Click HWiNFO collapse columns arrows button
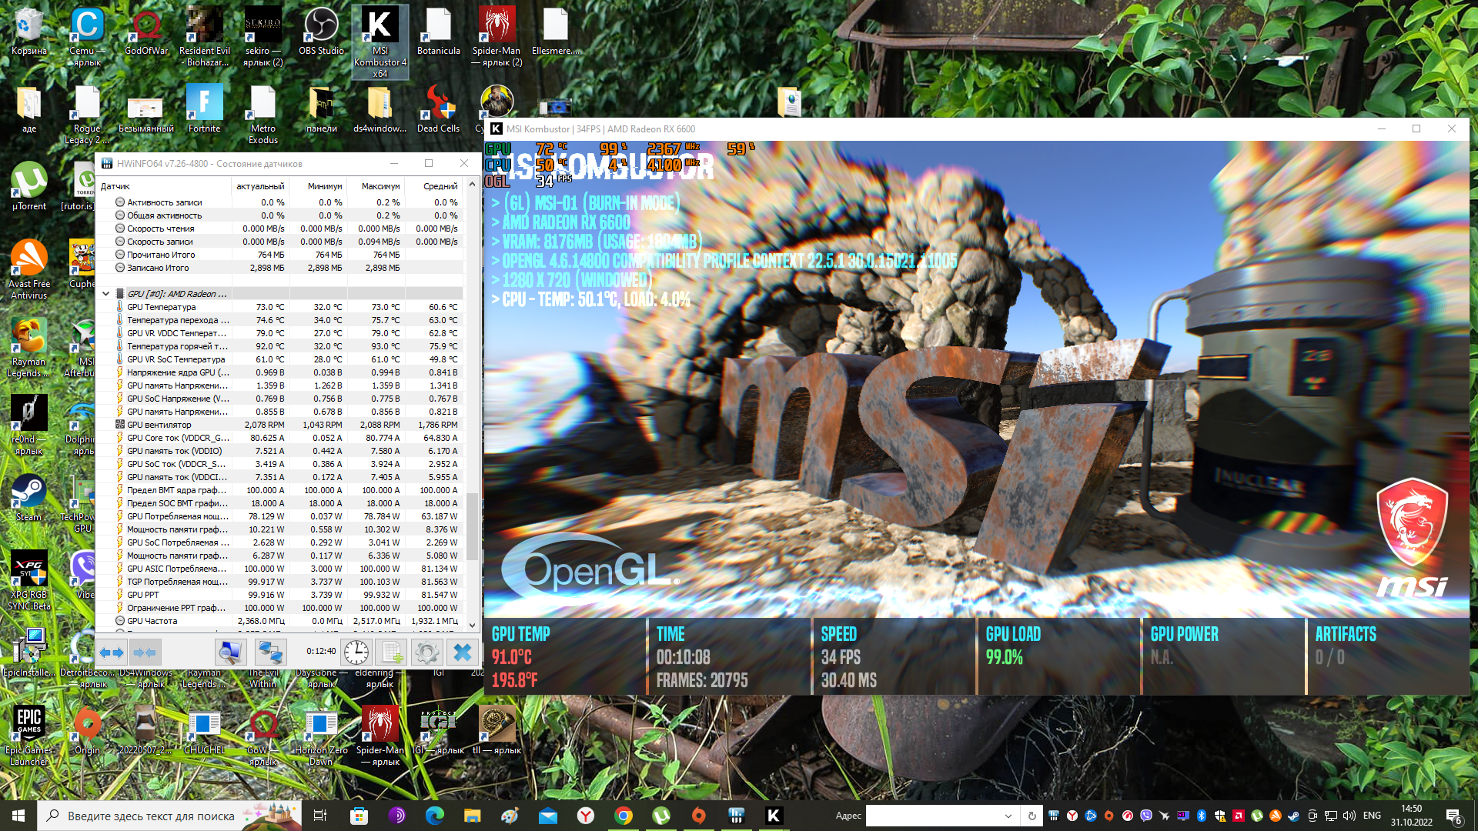1478x831 pixels. (145, 652)
